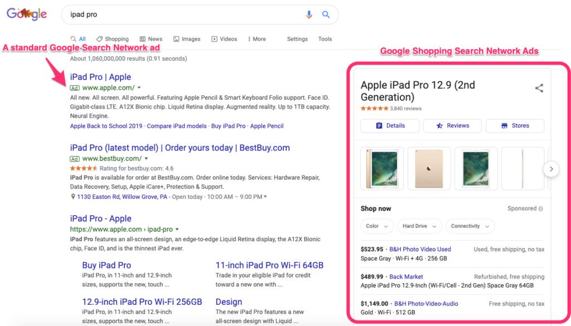This screenshot has width=571, height=326.
Task: Open the Back Market seller link
Action: click(406, 276)
